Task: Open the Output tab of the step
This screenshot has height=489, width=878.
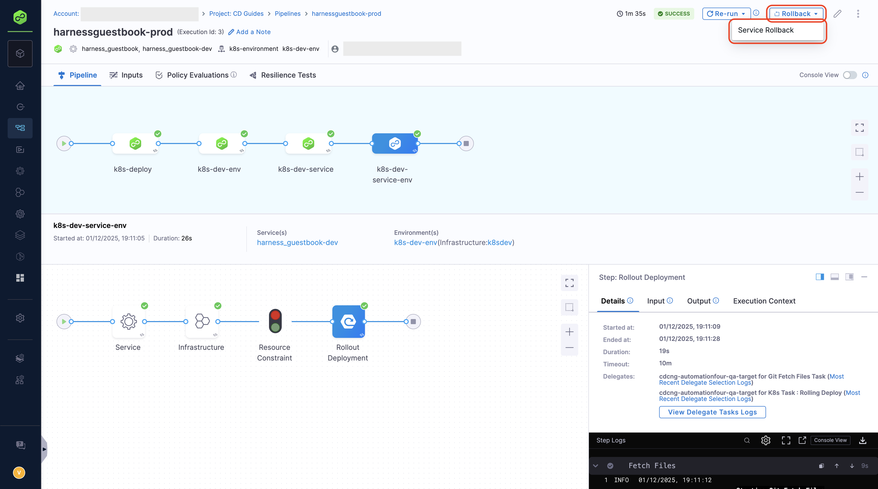Action: click(x=698, y=301)
